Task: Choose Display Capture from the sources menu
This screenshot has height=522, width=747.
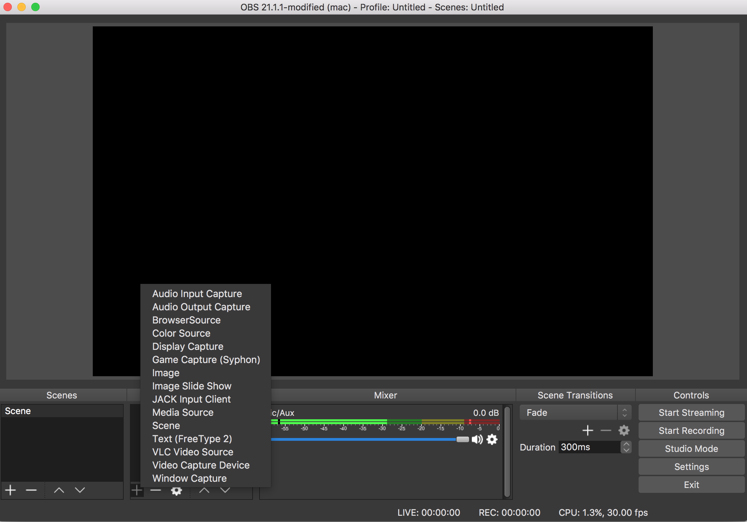Action: click(188, 346)
